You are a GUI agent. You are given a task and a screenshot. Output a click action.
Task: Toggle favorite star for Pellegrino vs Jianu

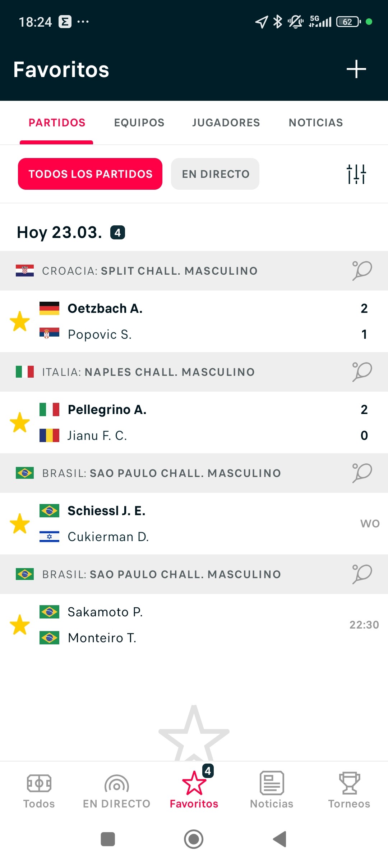tap(20, 422)
